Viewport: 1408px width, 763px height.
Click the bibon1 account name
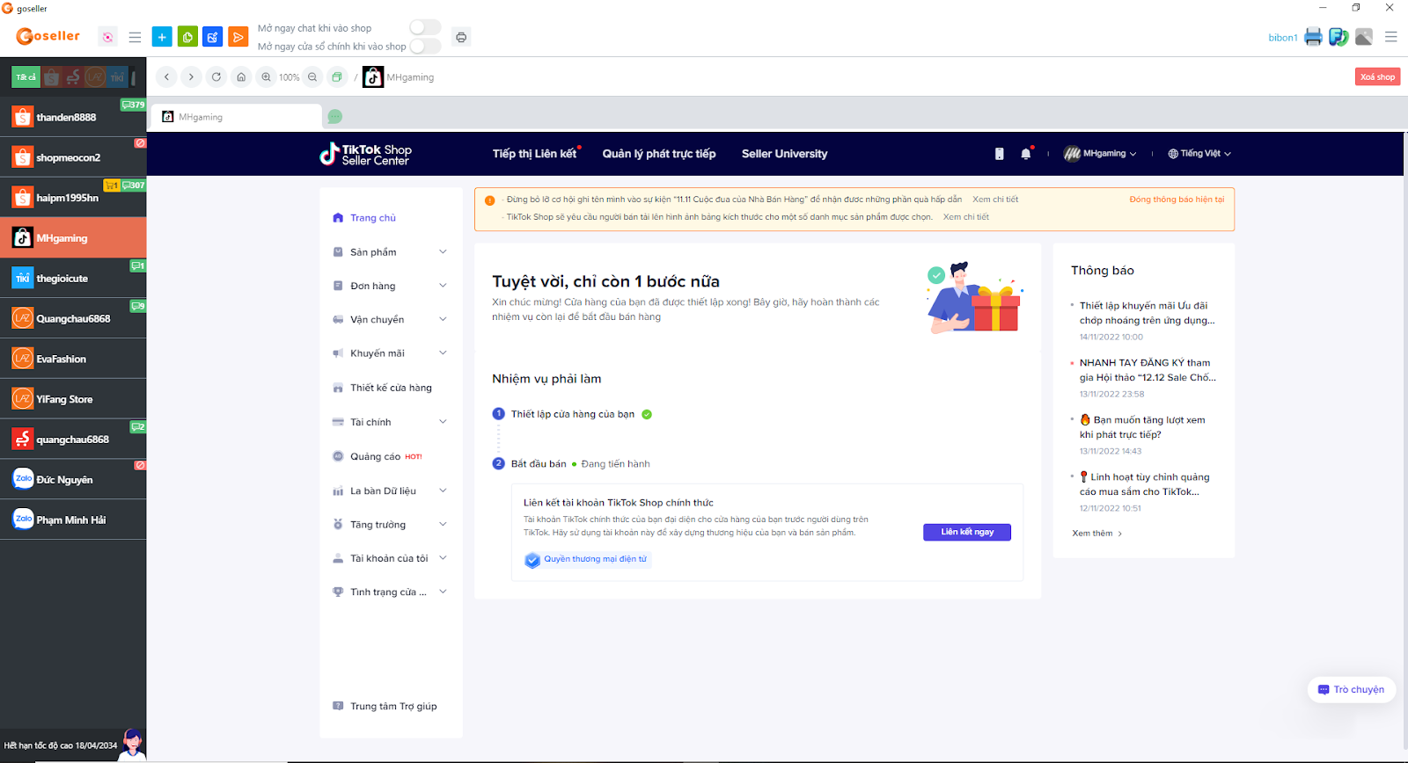[1282, 38]
